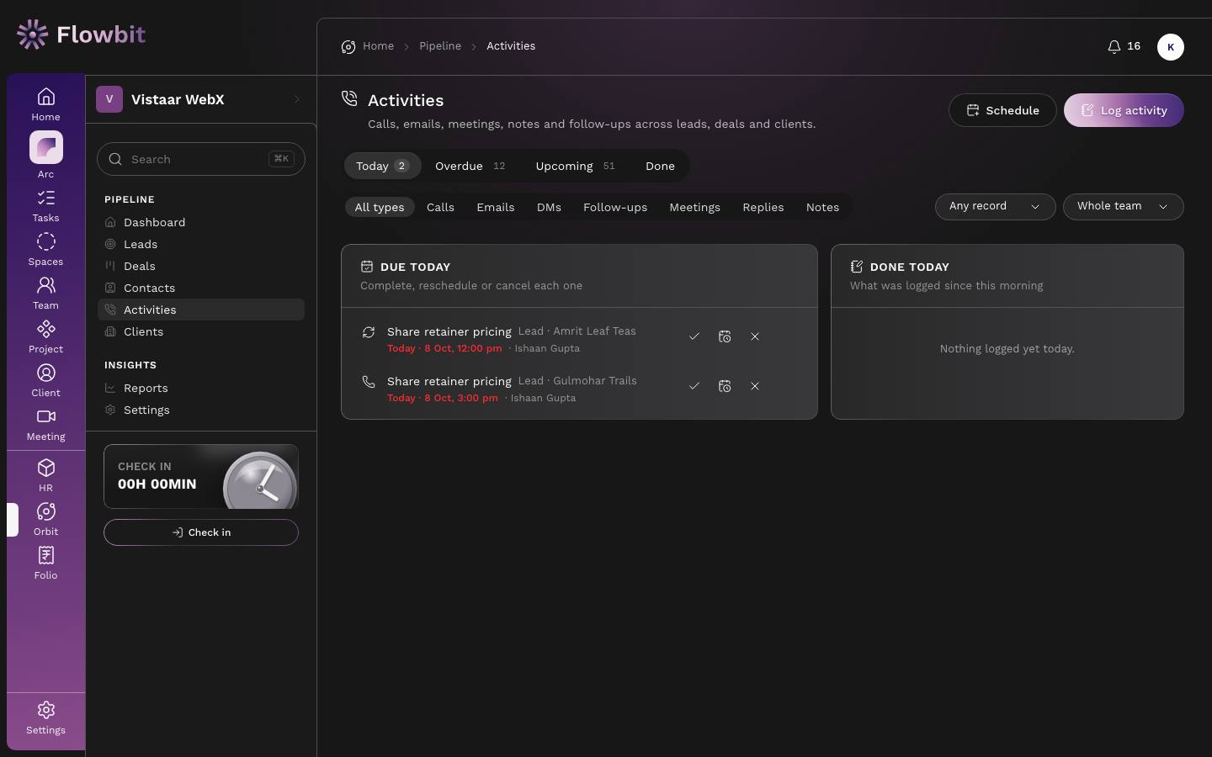
Task: Switch to the Upcoming tab
Action: pos(575,166)
